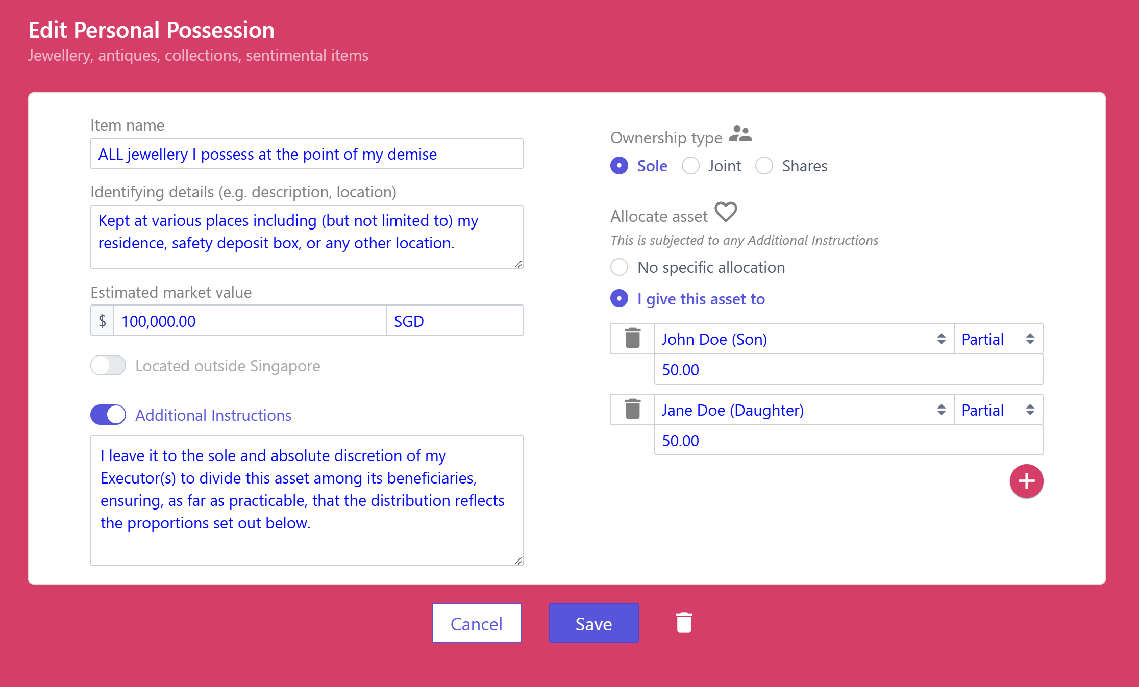Click the SGD currency field

[x=454, y=321]
